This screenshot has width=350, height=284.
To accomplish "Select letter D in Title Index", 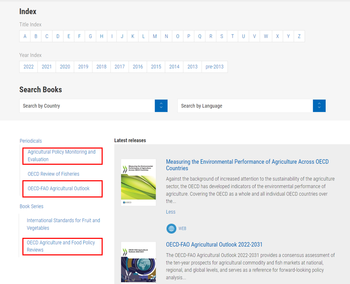I will pyautogui.click(x=58, y=36).
